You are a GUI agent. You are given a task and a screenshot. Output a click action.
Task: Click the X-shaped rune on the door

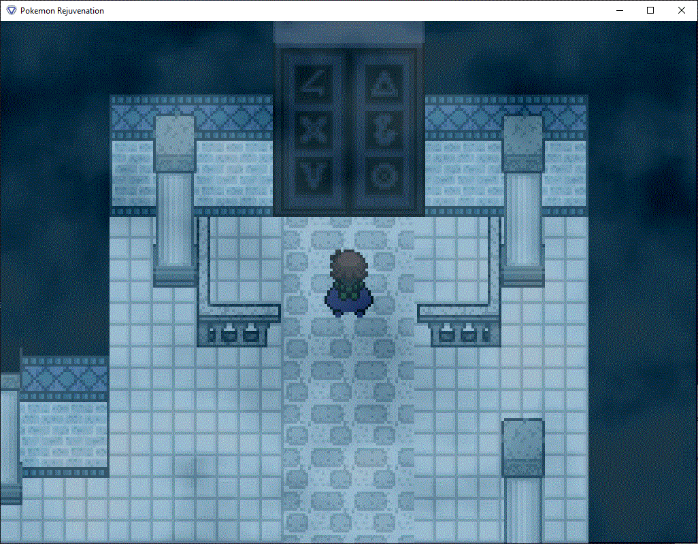(x=314, y=130)
